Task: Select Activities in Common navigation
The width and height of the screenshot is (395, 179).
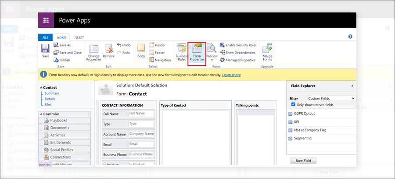Action: pos(65,135)
